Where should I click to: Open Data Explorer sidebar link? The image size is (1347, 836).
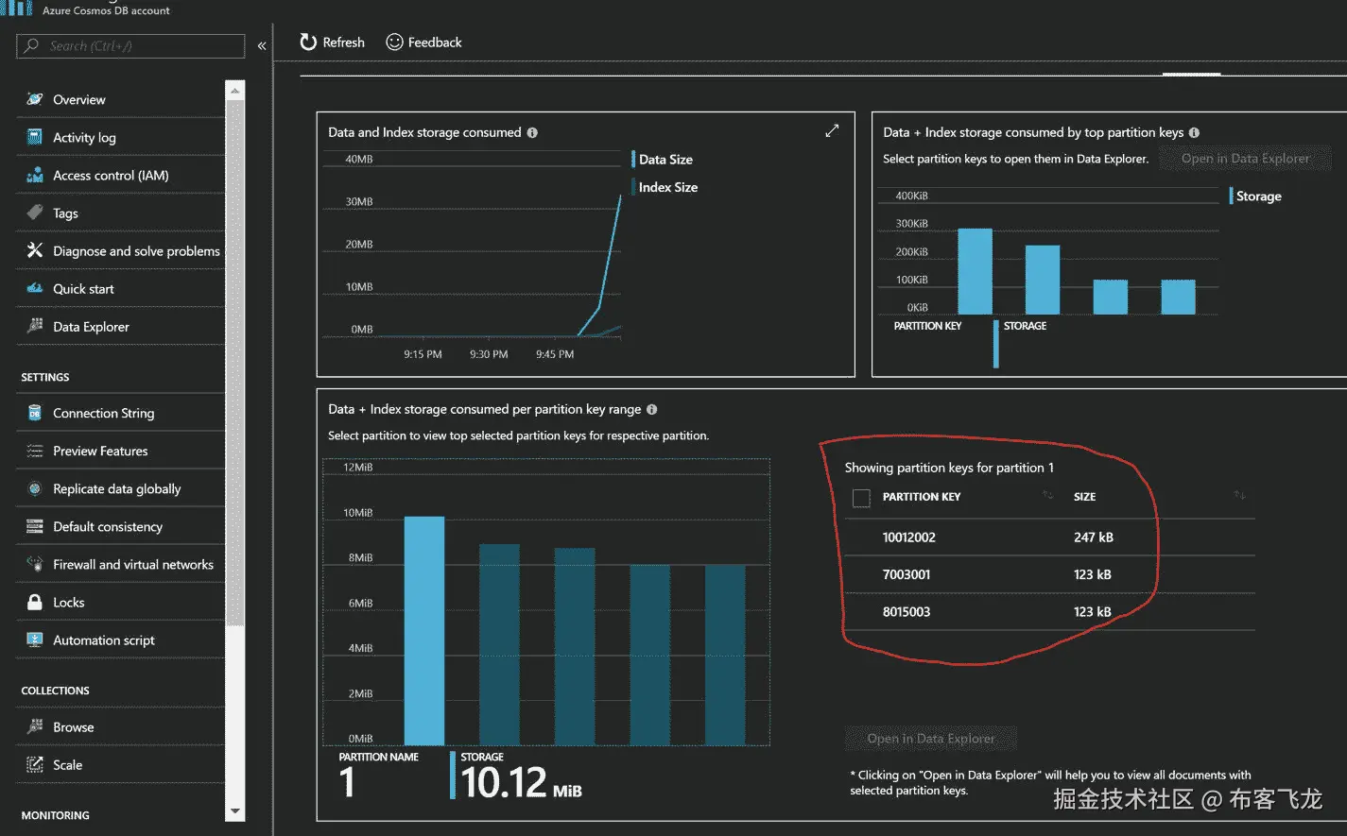pyautogui.click(x=121, y=326)
